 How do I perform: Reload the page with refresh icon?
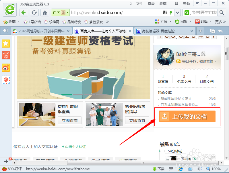click(x=34, y=13)
